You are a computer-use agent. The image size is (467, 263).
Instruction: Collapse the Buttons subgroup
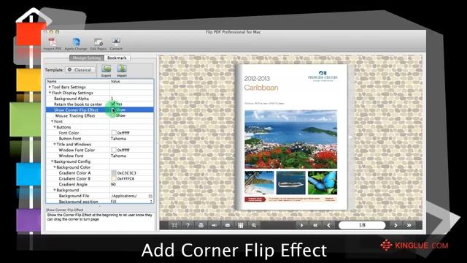tap(55, 127)
